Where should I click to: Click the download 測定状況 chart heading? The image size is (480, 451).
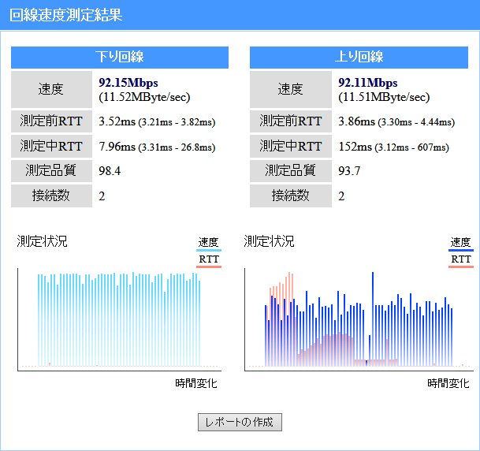tap(42, 241)
